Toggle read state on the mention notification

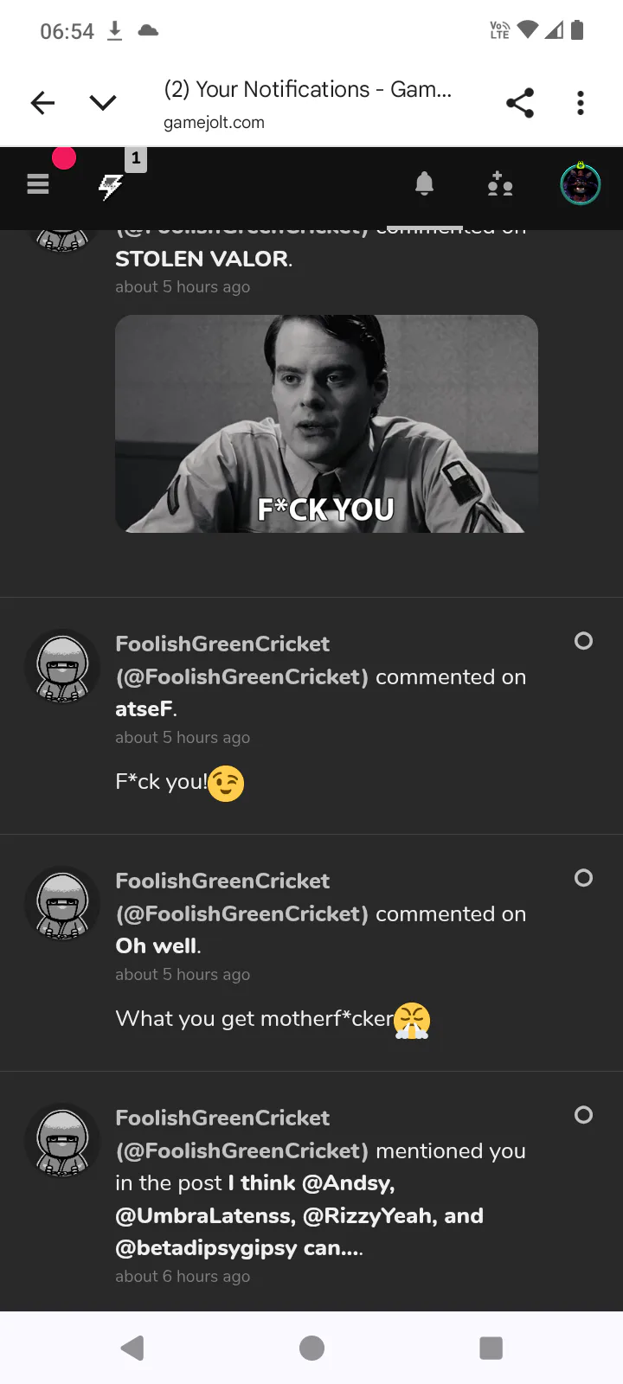pos(584,1115)
